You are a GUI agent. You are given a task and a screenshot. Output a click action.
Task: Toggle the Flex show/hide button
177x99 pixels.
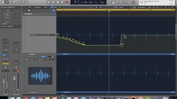[55, 7]
